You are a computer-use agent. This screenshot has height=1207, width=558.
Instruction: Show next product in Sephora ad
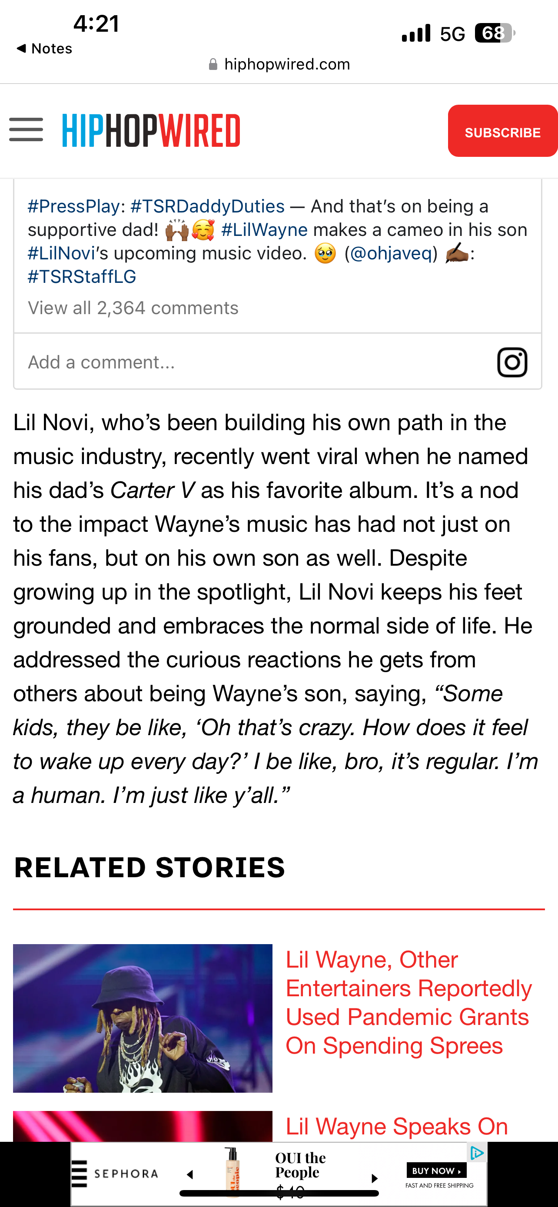point(374,1178)
